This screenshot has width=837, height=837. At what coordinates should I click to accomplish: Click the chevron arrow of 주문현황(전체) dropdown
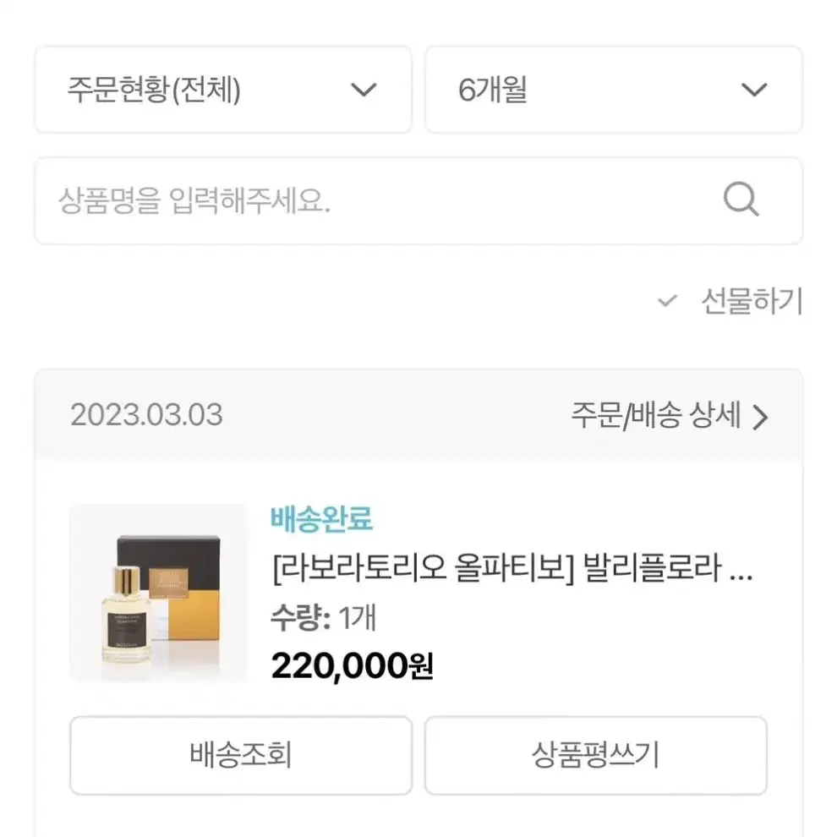pyautogui.click(x=364, y=90)
